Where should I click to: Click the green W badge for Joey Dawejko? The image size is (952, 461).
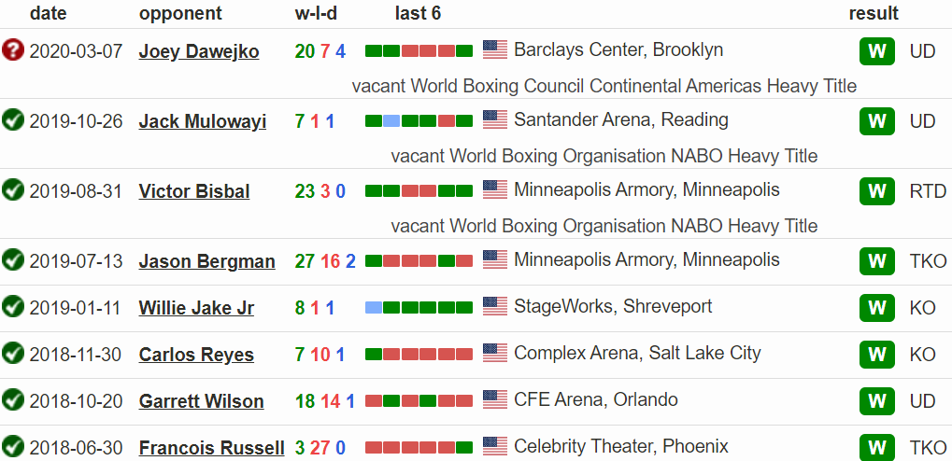pos(876,51)
